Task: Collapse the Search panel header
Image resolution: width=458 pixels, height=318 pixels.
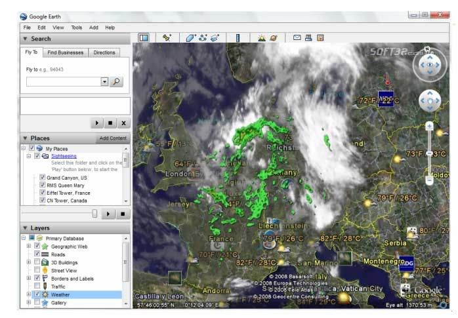Action: (x=25, y=39)
